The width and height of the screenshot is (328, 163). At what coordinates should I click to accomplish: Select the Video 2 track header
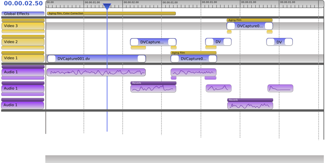23,42
